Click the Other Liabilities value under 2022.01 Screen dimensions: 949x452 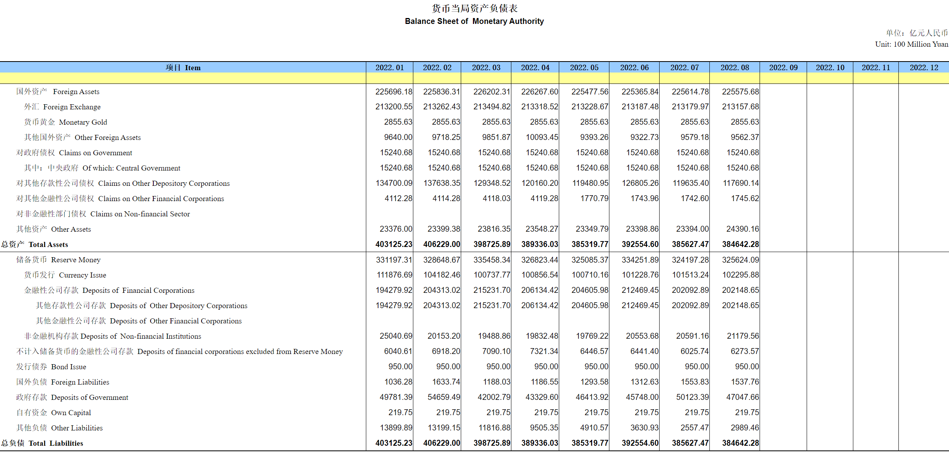coord(396,428)
